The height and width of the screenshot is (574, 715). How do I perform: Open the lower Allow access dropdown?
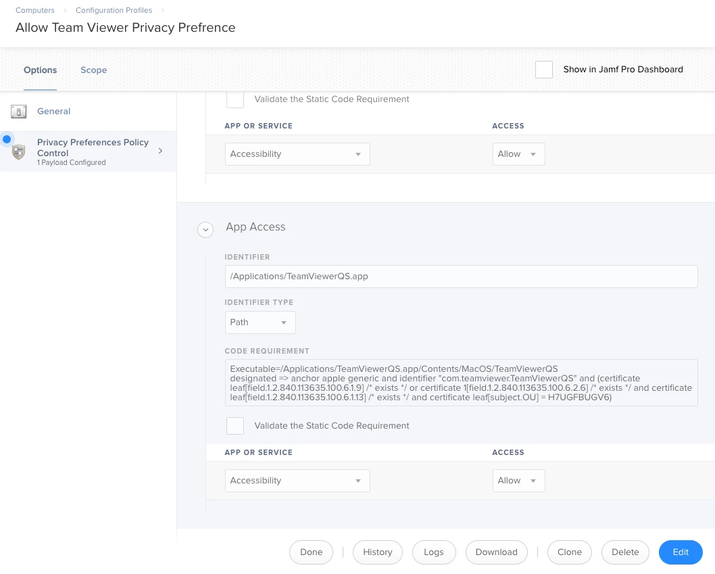tap(518, 481)
